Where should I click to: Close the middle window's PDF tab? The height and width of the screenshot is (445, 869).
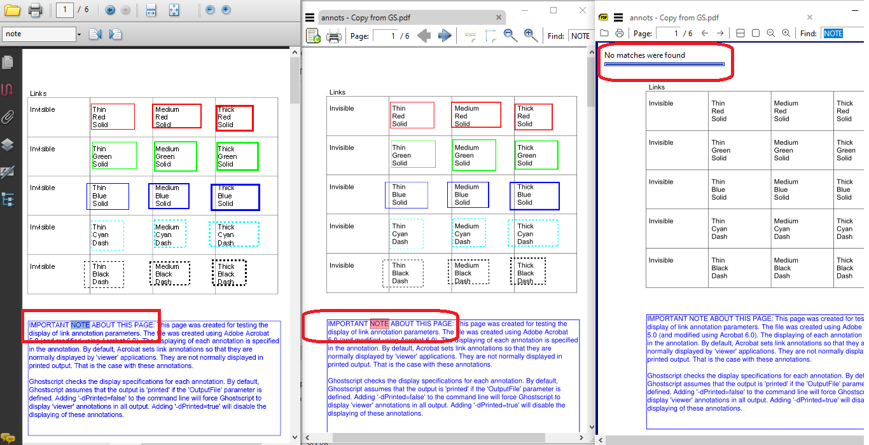[499, 18]
